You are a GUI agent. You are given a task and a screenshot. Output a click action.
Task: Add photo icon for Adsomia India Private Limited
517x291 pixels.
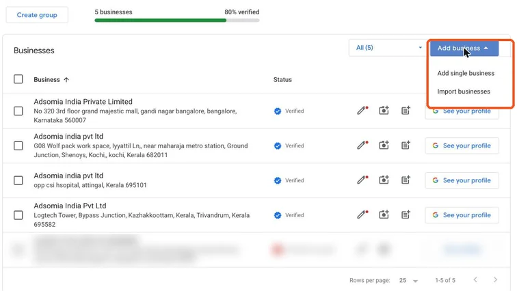(384, 110)
